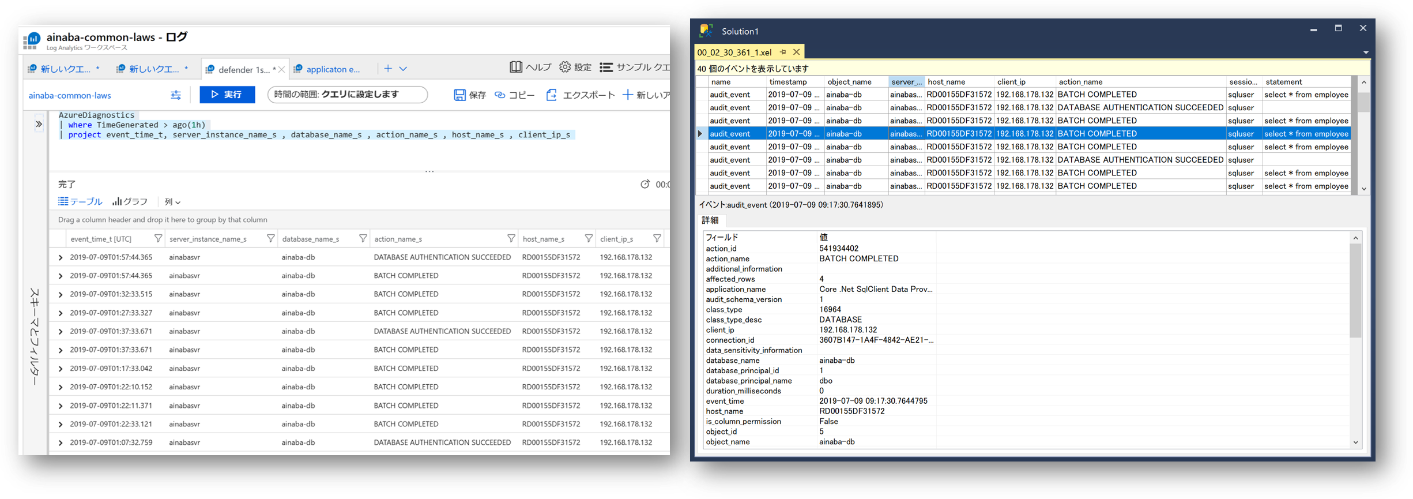Add a new query tab with plus
The height and width of the screenshot is (499, 1413).
tap(388, 69)
